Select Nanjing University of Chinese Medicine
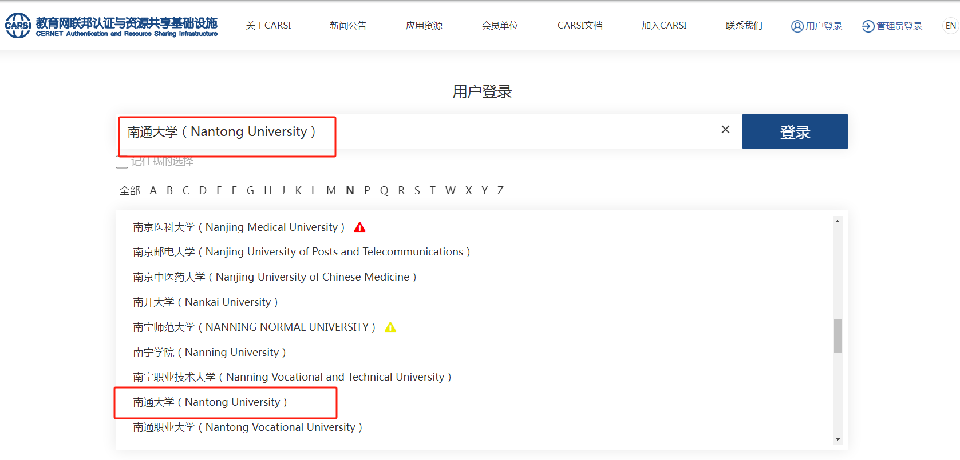The width and height of the screenshot is (960, 460). pyautogui.click(x=275, y=277)
